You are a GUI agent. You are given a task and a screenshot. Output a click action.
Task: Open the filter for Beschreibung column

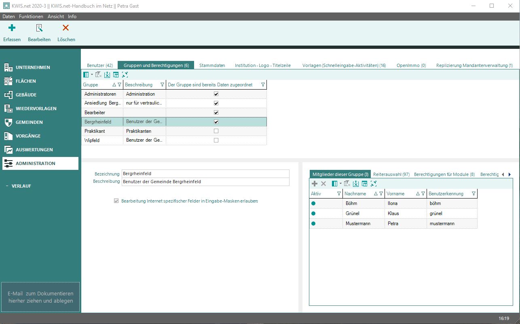click(162, 85)
